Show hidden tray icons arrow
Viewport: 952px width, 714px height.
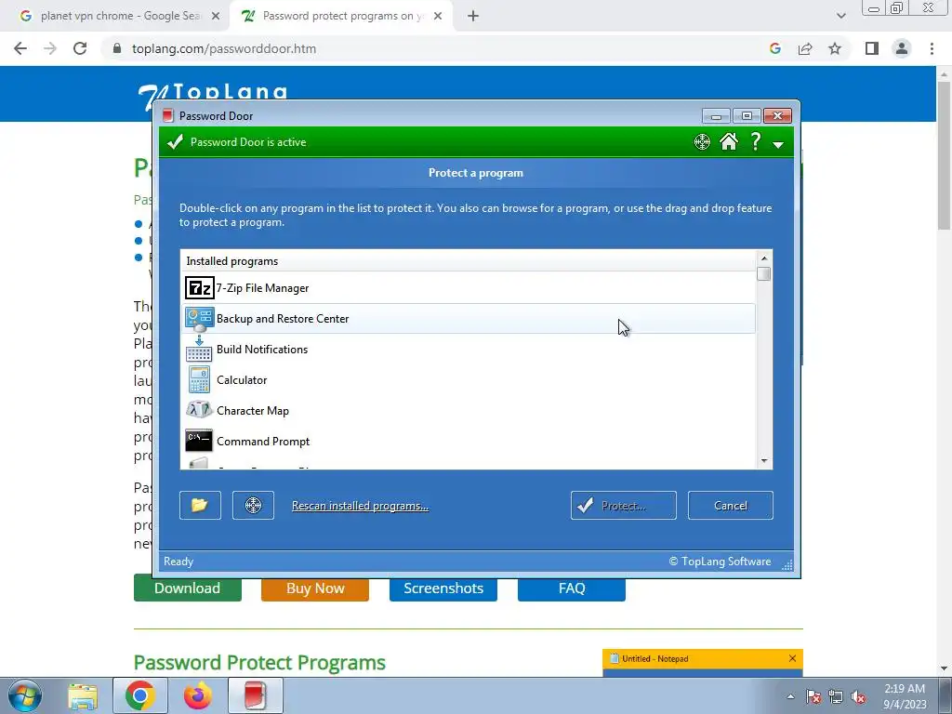pyautogui.click(x=790, y=696)
